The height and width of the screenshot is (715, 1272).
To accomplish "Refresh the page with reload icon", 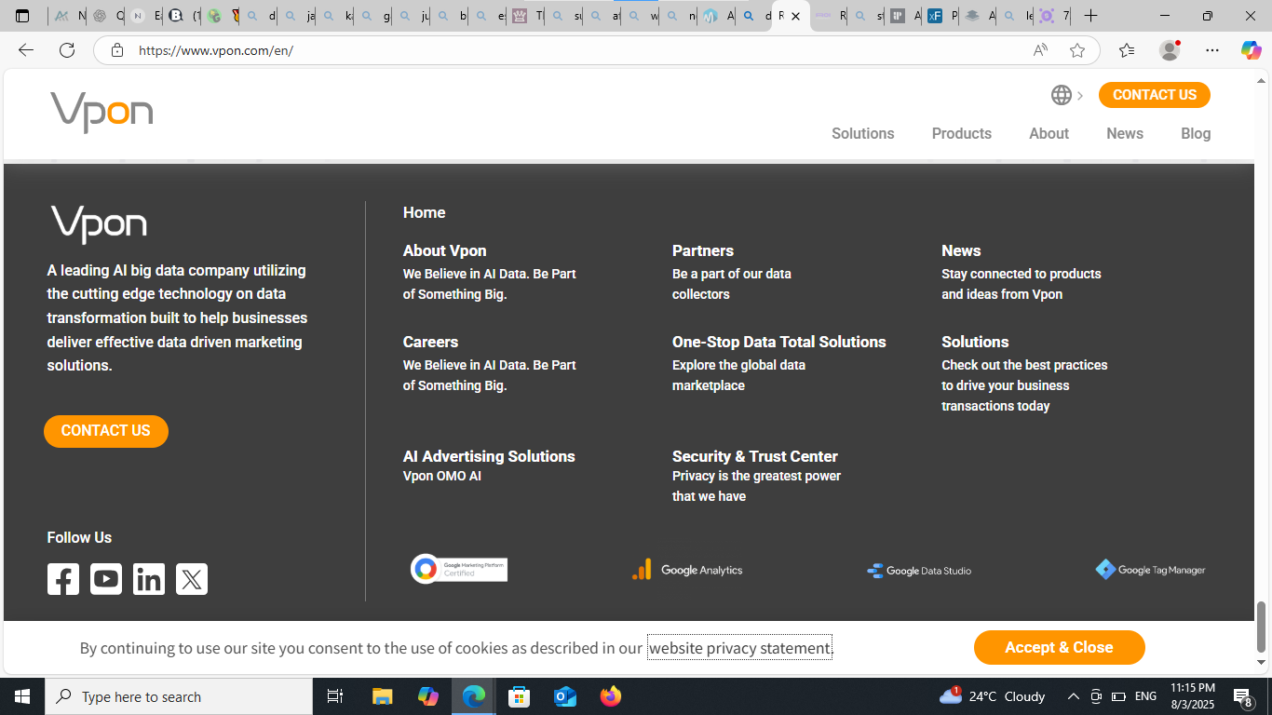I will (x=67, y=50).
